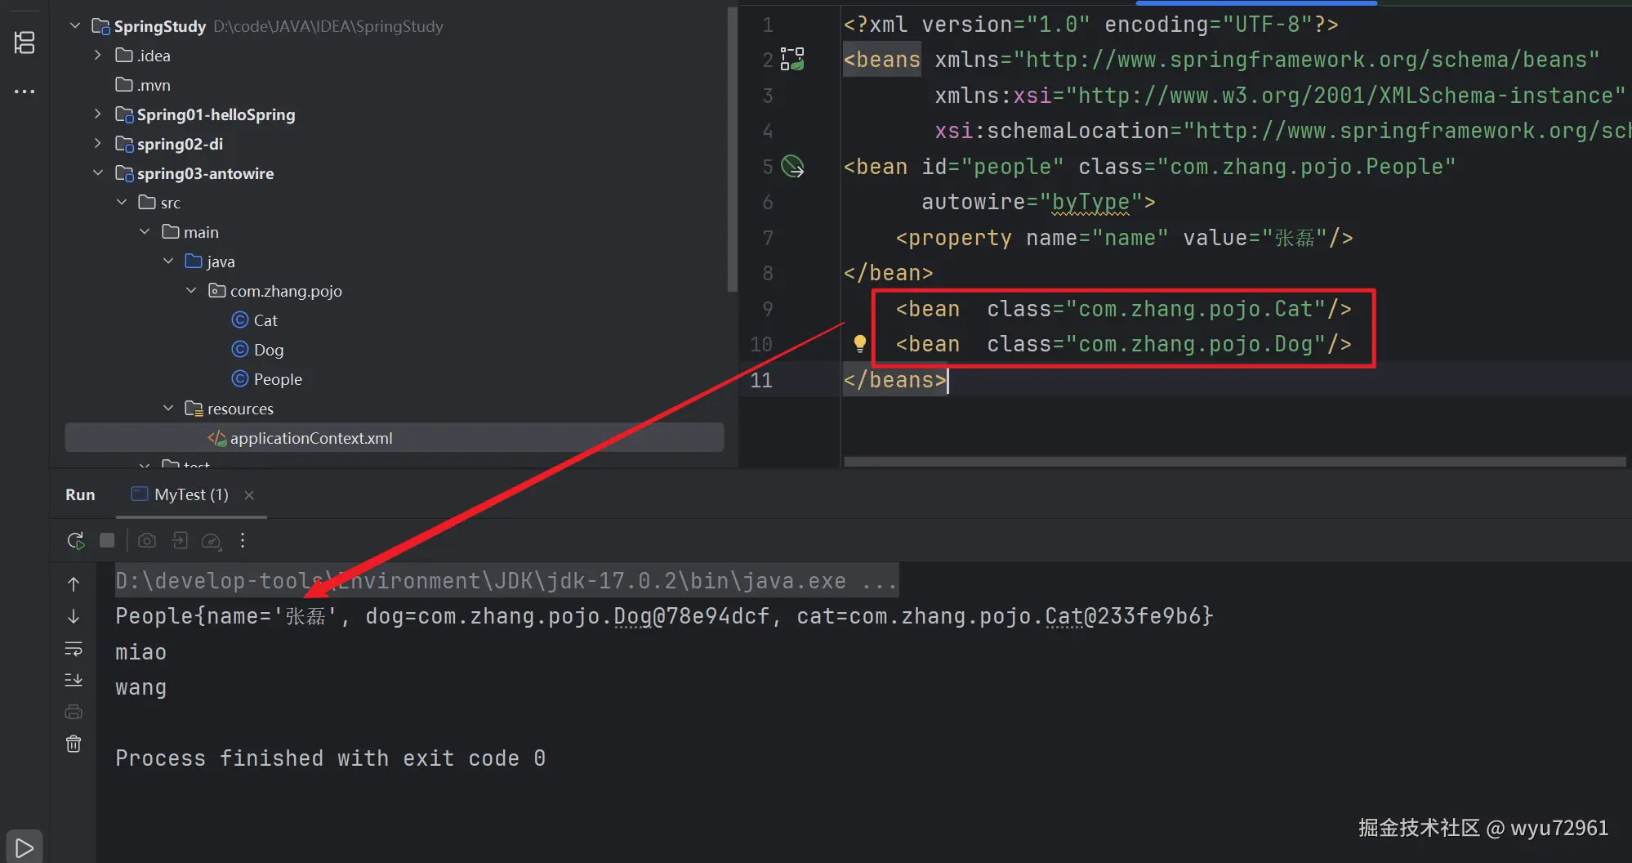Expand the Spring01-helloSpring module
The height and width of the screenshot is (863, 1632).
click(98, 114)
